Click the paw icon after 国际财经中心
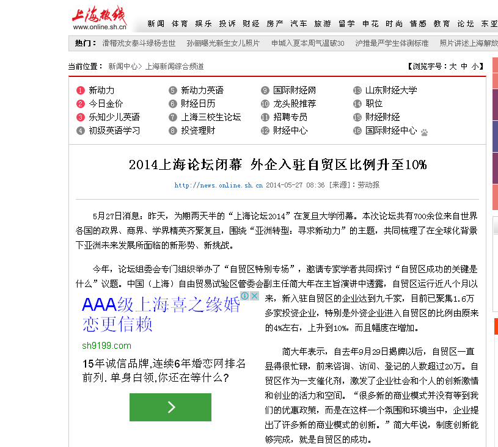The height and width of the screenshot is (447, 498). click(x=424, y=132)
